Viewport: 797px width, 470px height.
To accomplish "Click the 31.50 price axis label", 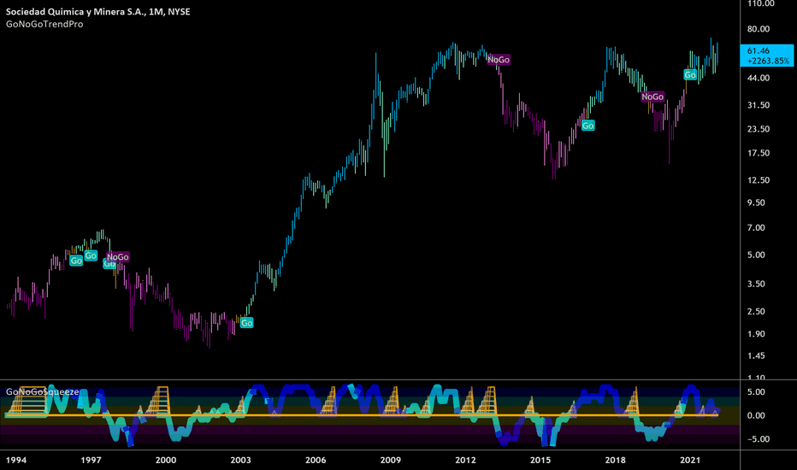I will [x=759, y=104].
